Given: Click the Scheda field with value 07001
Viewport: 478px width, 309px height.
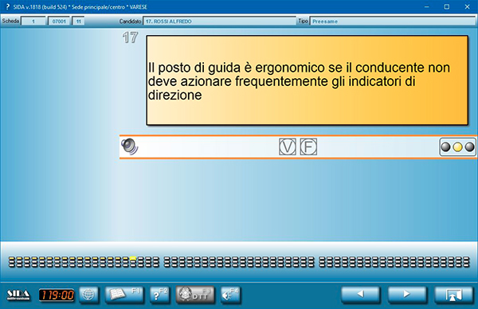Looking at the screenshot, I should [59, 22].
